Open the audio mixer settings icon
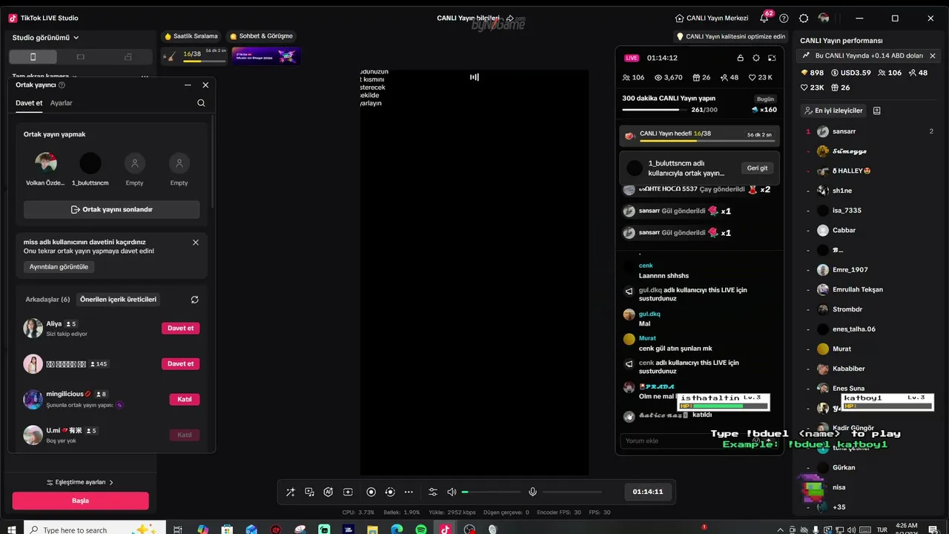This screenshot has width=949, height=534. coord(433,492)
